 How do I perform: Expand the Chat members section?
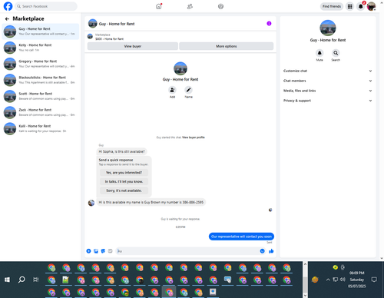(327, 81)
